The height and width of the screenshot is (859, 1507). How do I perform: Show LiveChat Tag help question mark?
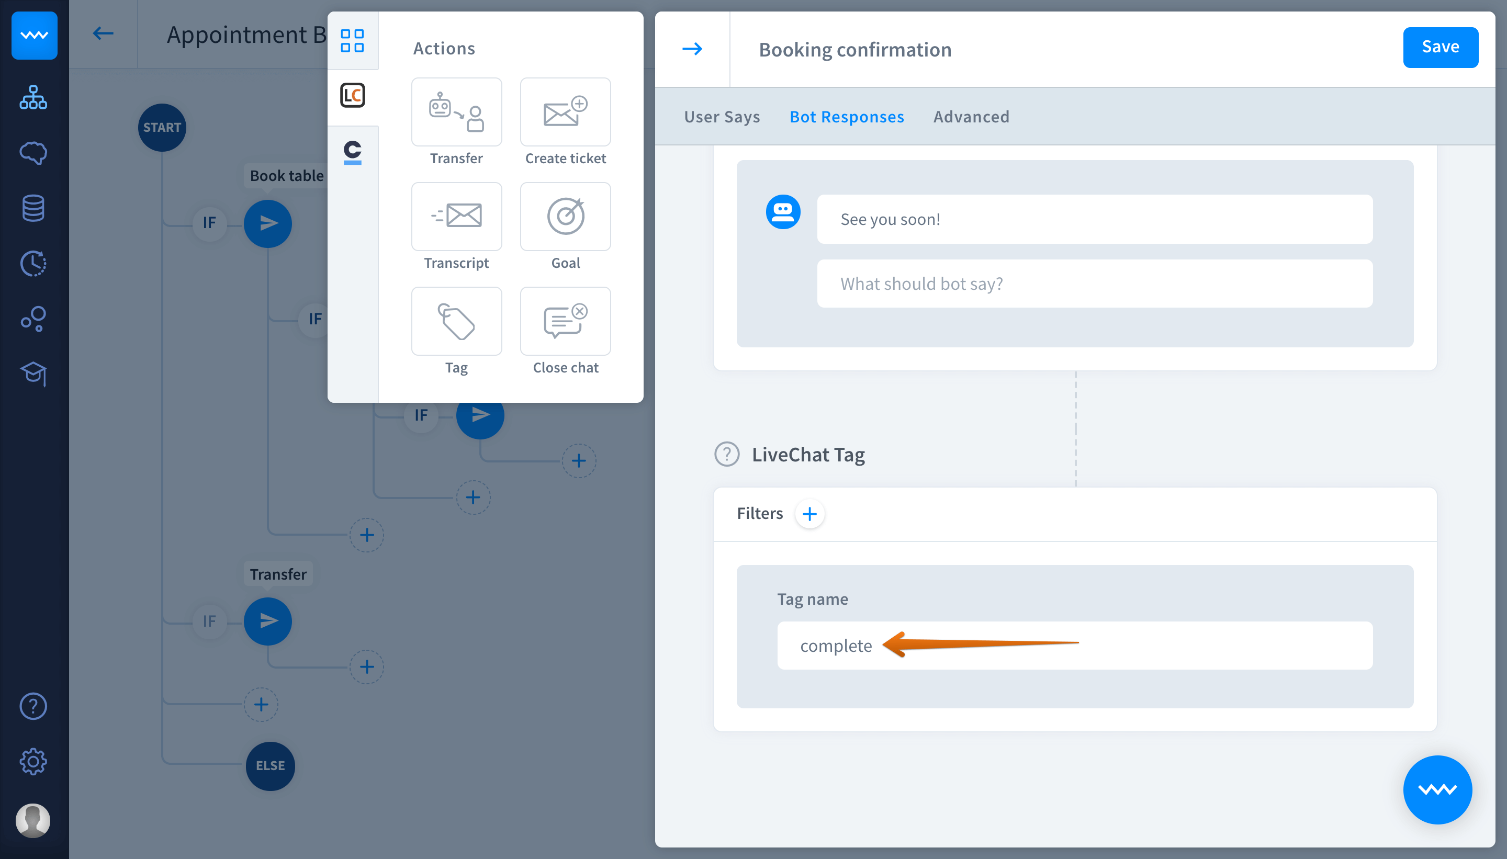[x=726, y=454]
